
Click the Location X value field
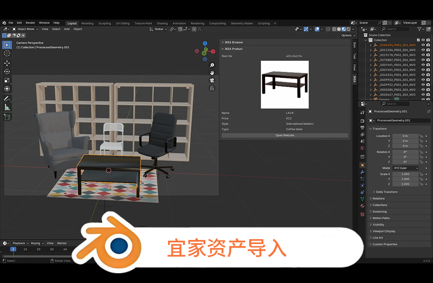click(x=405, y=136)
